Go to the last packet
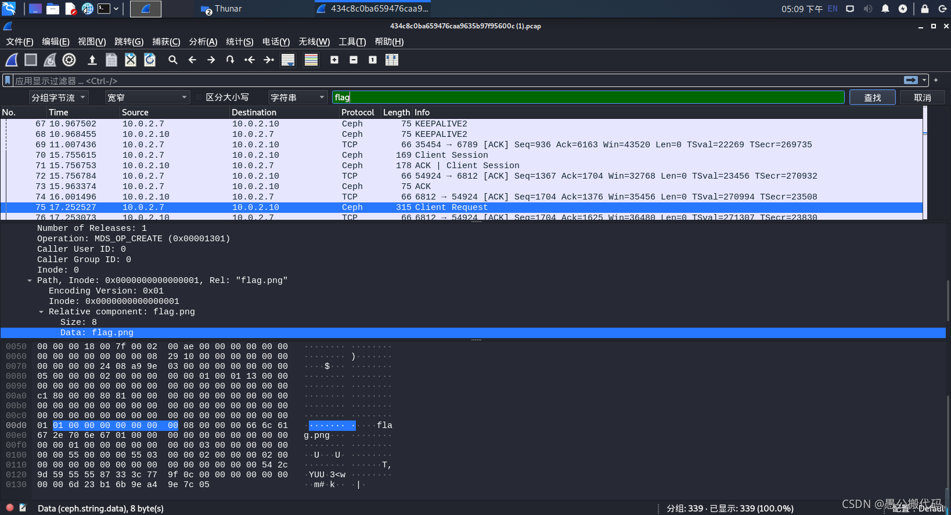The width and height of the screenshot is (951, 515). point(269,60)
